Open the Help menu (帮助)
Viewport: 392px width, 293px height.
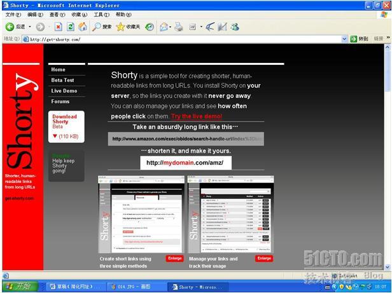click(123, 15)
